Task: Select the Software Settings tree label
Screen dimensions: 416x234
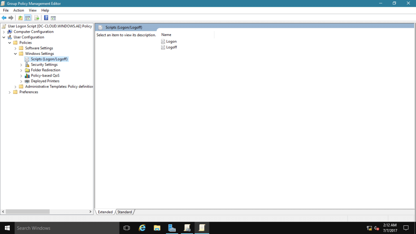Action: click(39, 48)
